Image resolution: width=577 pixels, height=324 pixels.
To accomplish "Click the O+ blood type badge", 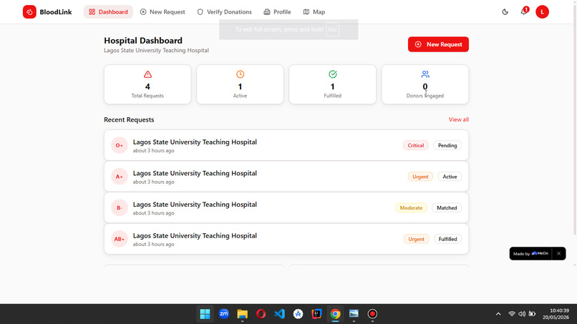I will 120,145.
